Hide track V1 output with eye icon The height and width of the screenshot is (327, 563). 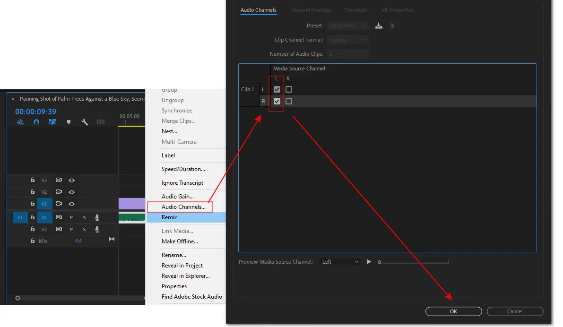(71, 204)
